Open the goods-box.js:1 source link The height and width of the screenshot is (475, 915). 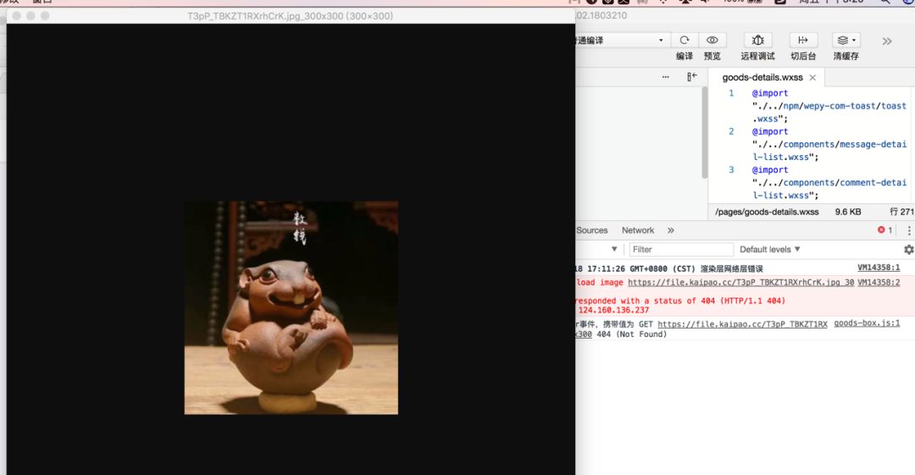[867, 323]
